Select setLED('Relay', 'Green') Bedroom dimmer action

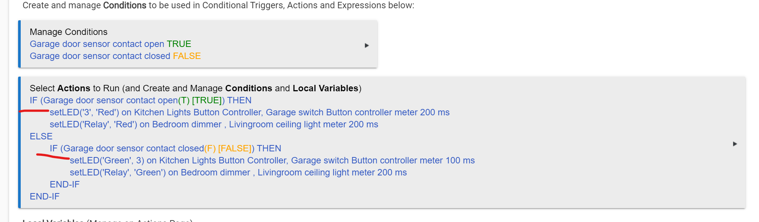pyautogui.click(x=238, y=172)
